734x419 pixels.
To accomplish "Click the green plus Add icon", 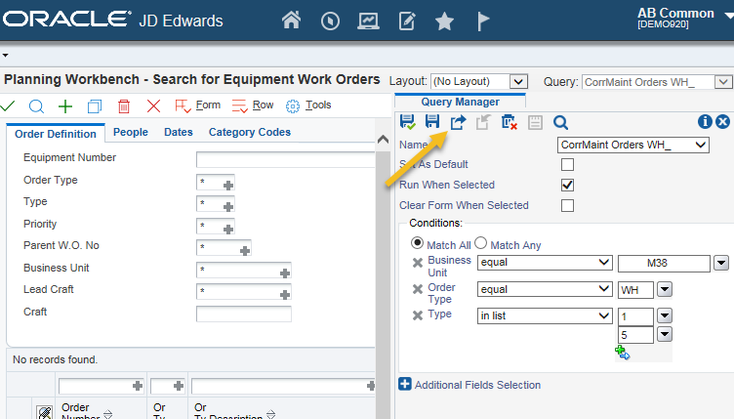I will (x=65, y=106).
